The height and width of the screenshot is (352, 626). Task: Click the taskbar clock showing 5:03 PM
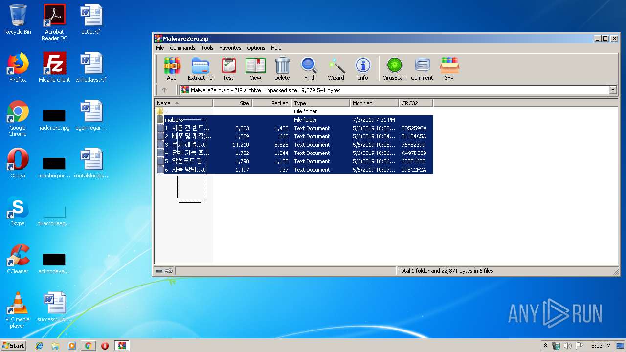coord(601,346)
